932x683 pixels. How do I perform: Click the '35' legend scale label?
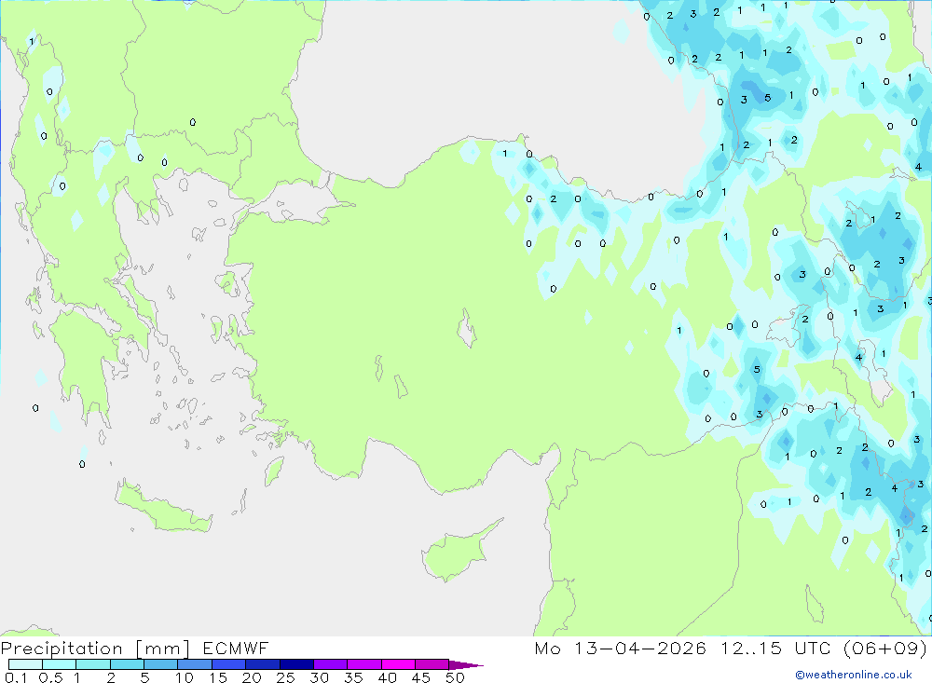(353, 677)
